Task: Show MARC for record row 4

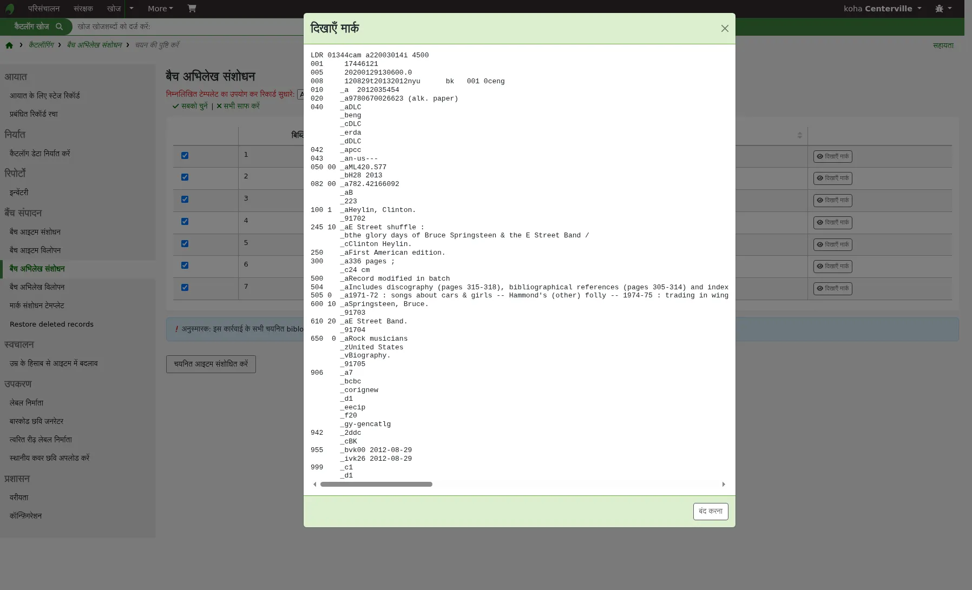Action: coord(832,223)
